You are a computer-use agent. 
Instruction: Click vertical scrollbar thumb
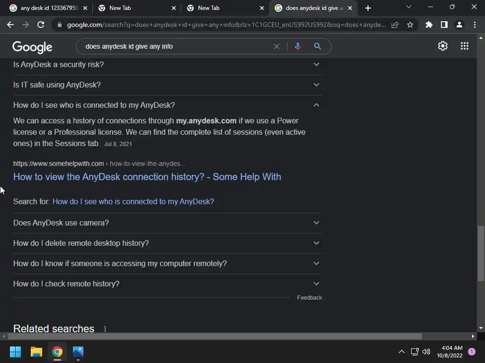pyautogui.click(x=481, y=254)
